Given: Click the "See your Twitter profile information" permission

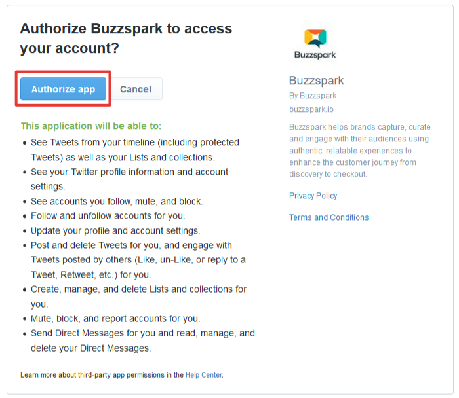Looking at the screenshot, I should (x=129, y=172).
